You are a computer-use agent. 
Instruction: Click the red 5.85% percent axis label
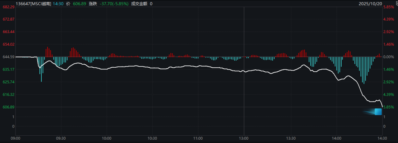(x=389, y=7)
